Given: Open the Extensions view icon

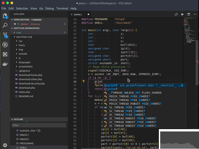Looking at the screenshot, I should click(x=5, y=54).
